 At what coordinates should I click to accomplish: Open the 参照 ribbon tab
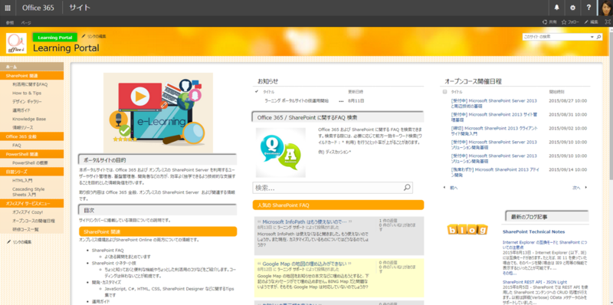10,23
